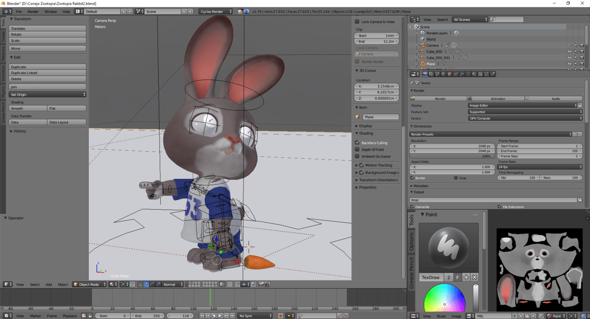Viewport: 590px width, 319px height.
Task: Uncheck the Background Images checkbox
Action: 362,172
